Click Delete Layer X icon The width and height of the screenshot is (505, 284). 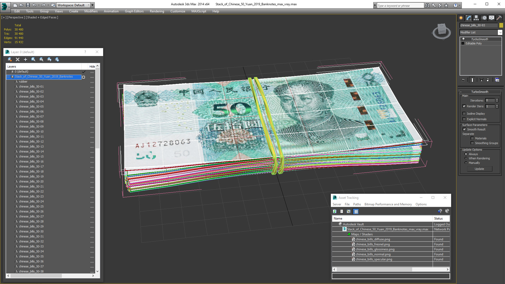point(18,59)
